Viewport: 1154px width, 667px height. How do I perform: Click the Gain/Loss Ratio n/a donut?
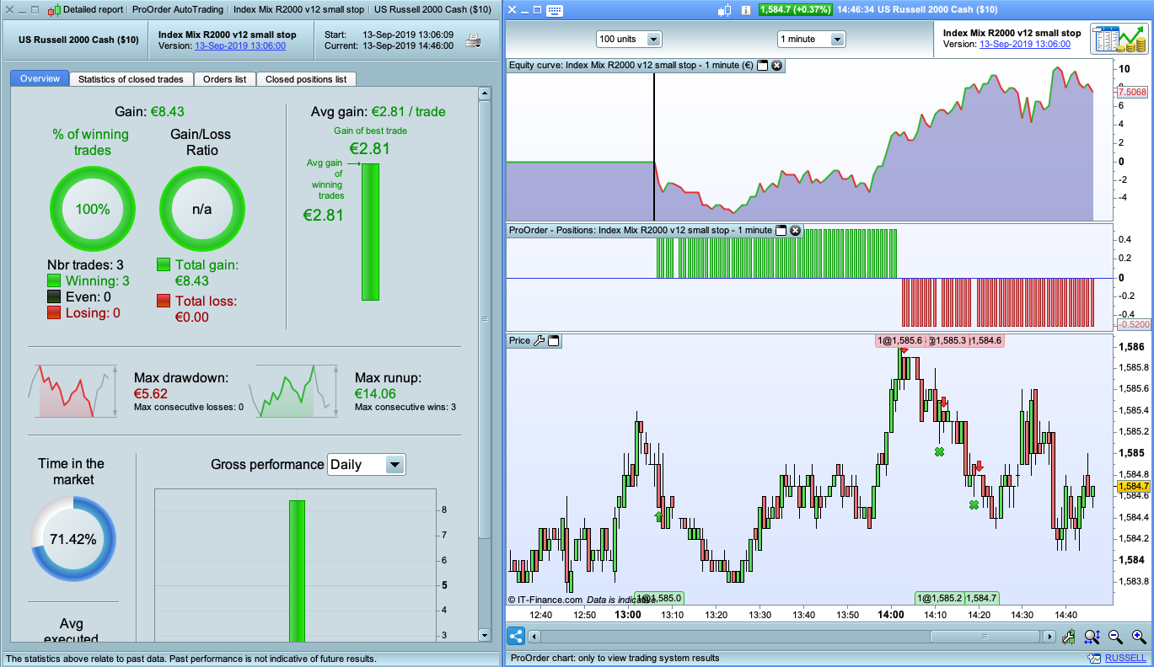[202, 209]
